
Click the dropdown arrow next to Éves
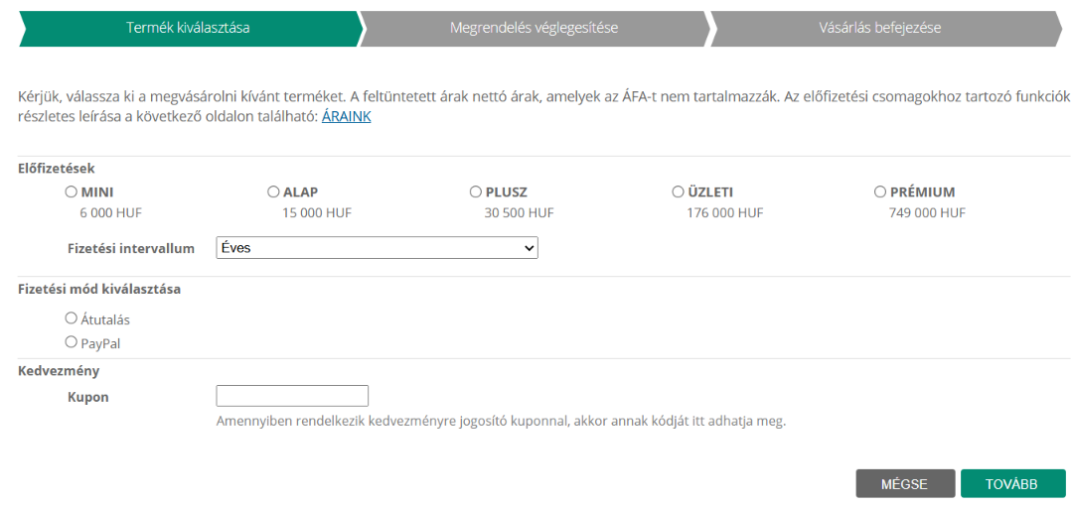[529, 248]
